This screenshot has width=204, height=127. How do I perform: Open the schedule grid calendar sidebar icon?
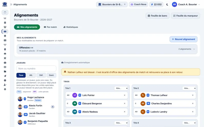(x=5, y=23)
